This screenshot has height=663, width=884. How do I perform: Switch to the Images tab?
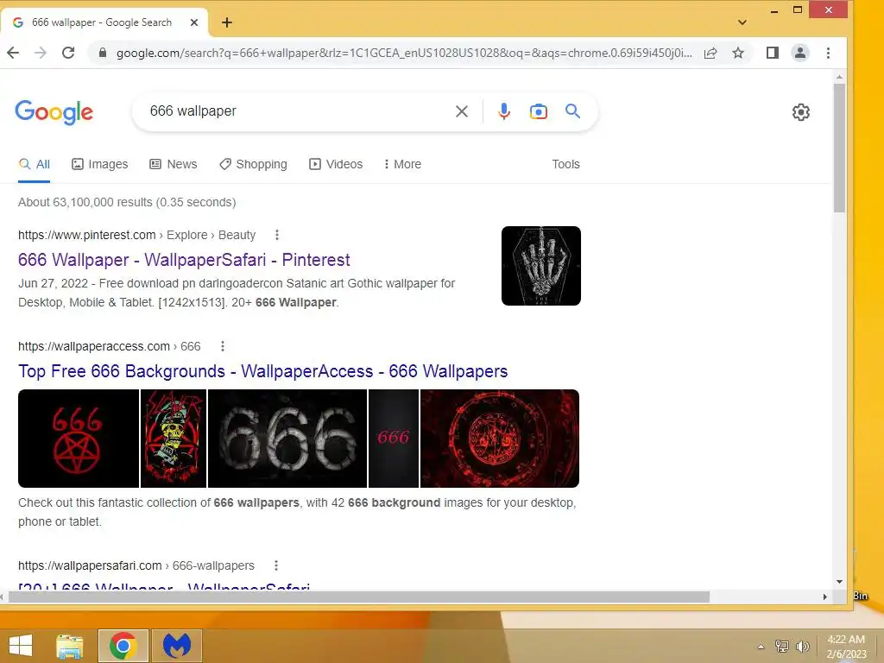pyautogui.click(x=100, y=165)
